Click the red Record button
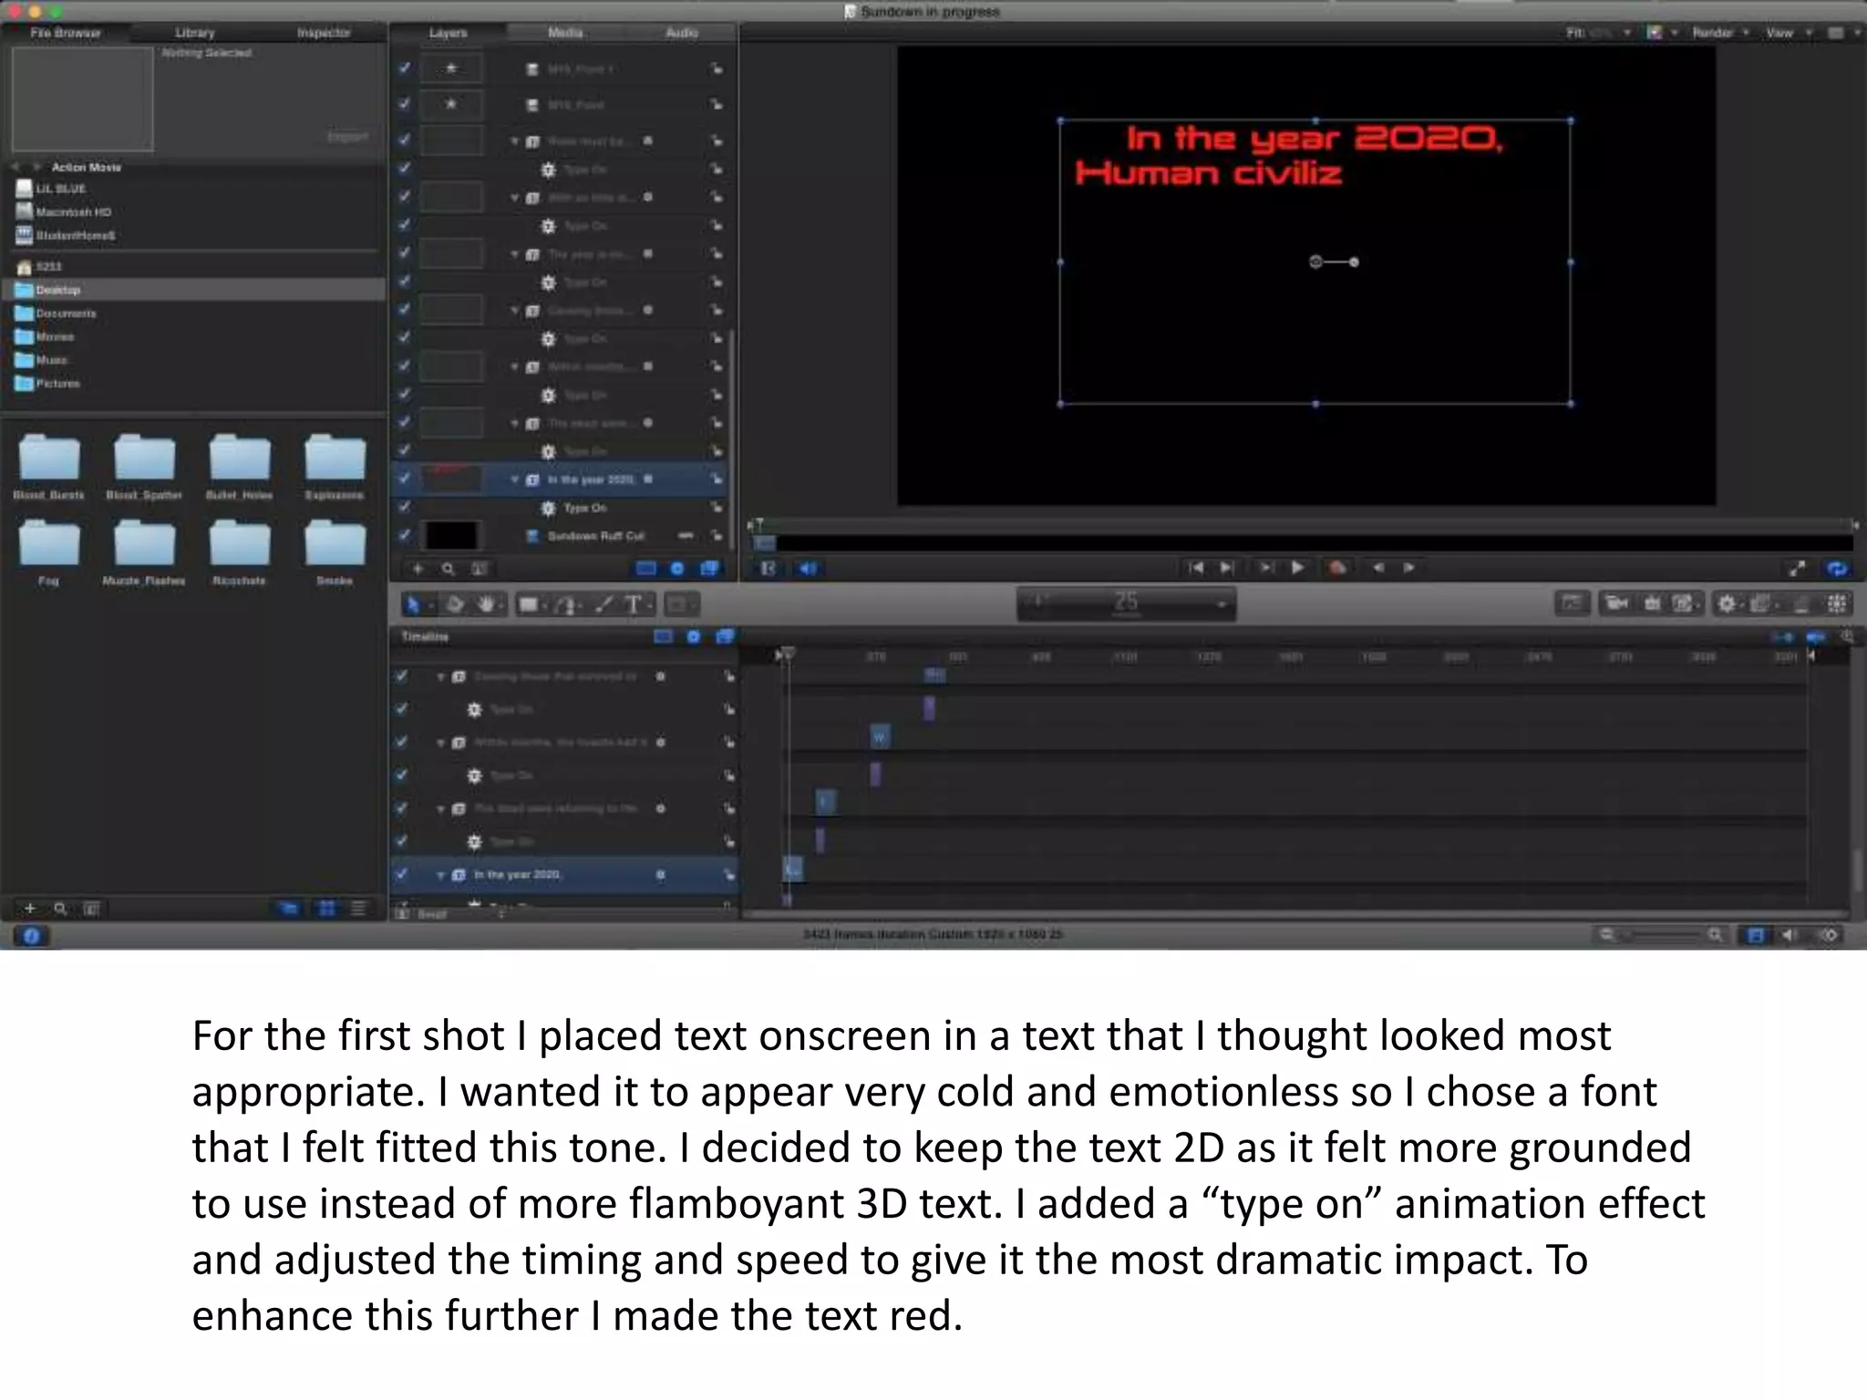Screen dimensions: 1867x1400 (x=1337, y=568)
